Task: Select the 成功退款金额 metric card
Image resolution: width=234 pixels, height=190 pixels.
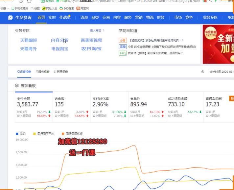Action: point(185,107)
